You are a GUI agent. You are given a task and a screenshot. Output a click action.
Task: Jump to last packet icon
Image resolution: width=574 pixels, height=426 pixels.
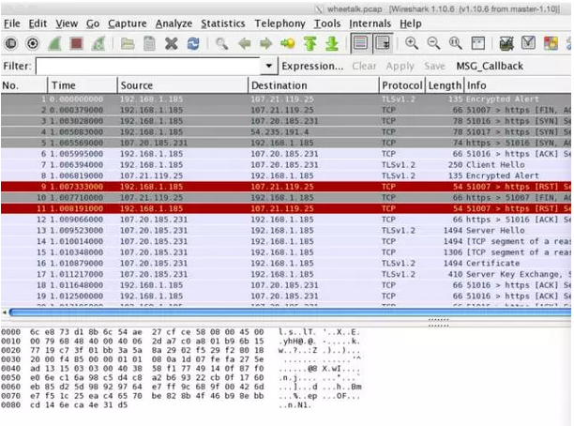pyautogui.click(x=332, y=43)
